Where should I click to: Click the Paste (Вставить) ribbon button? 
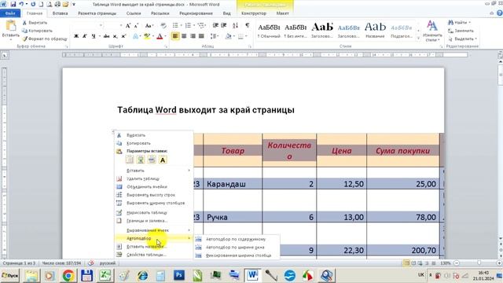coord(10,30)
